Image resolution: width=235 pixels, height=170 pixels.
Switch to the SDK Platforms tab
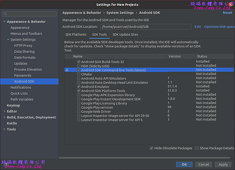76,34
